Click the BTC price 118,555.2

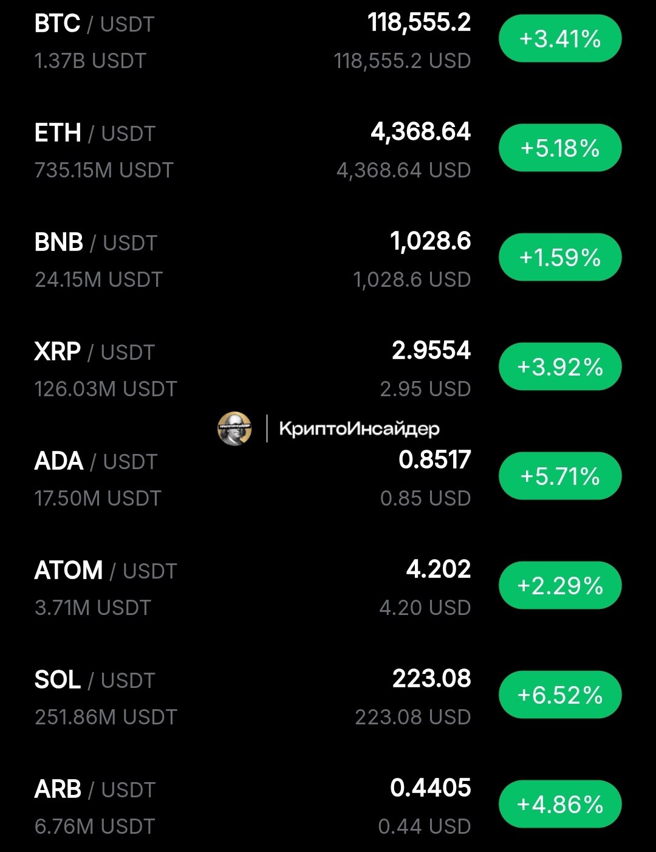[x=419, y=23]
